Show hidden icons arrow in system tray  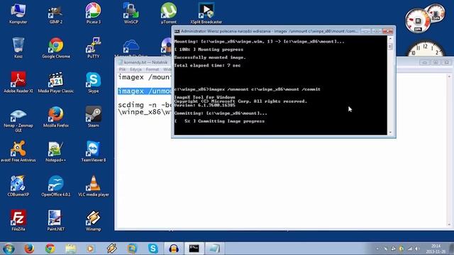(377, 249)
